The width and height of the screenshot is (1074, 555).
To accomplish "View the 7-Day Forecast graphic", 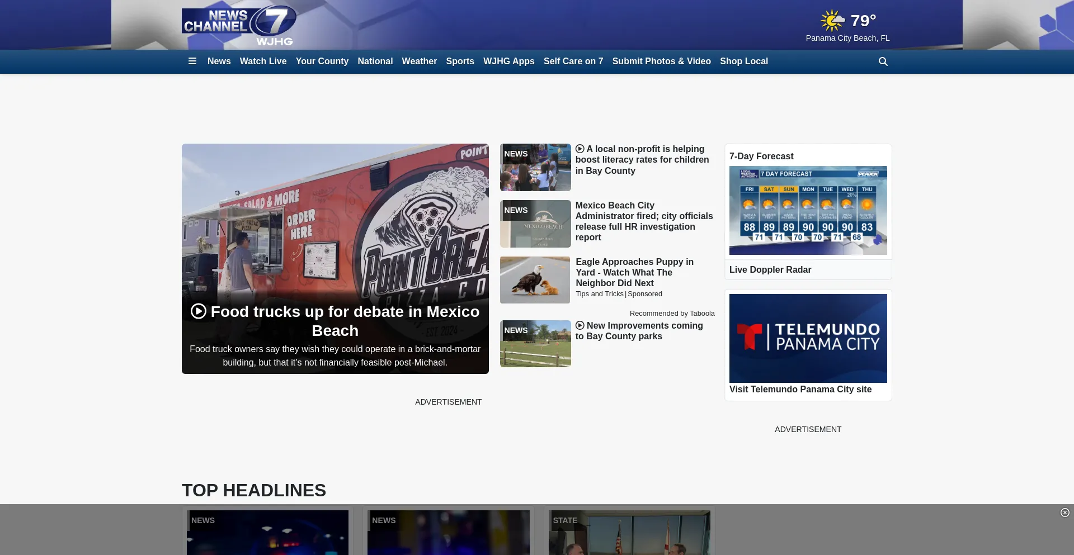I will [x=808, y=210].
